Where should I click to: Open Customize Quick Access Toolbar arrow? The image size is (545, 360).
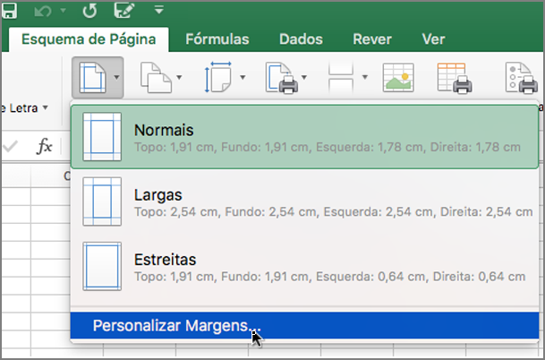point(158,11)
